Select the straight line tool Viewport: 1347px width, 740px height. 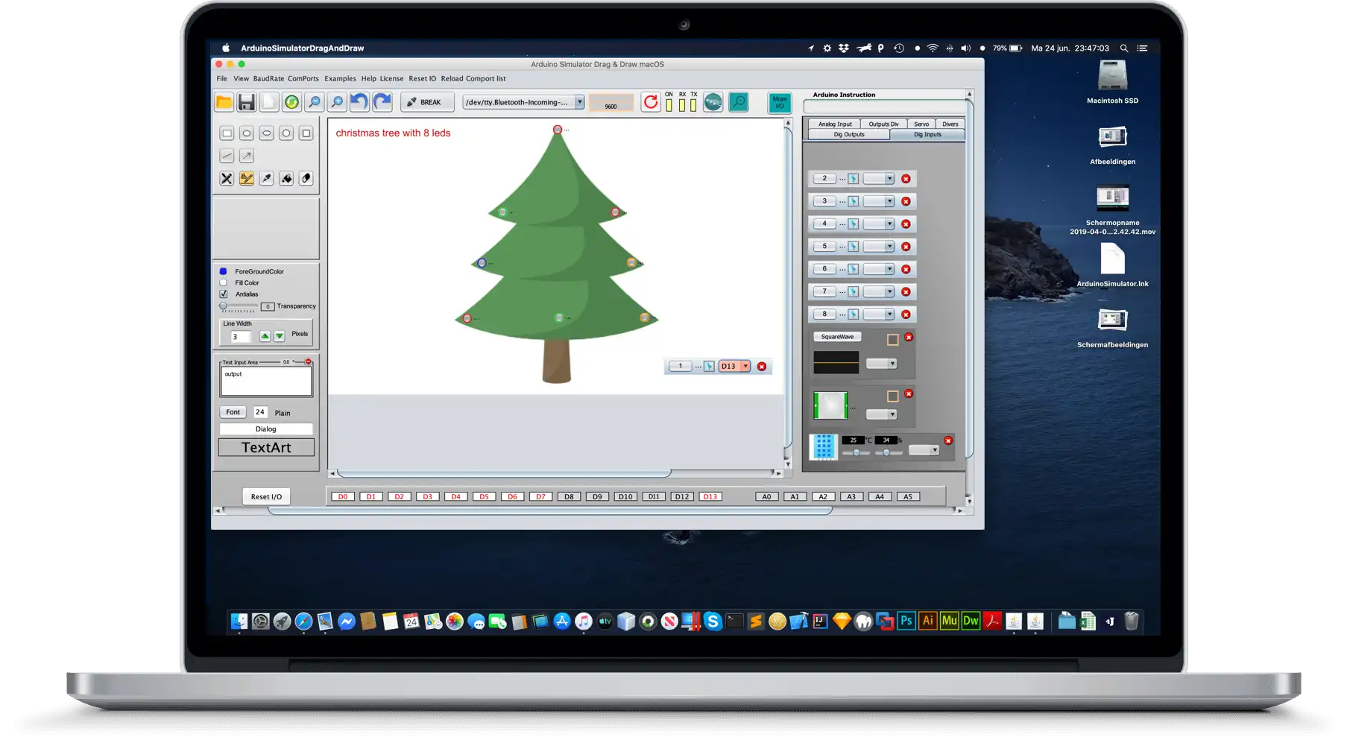click(227, 156)
